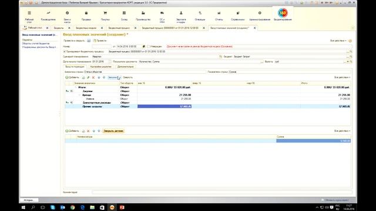Open PowerPoint from the taskbar
Image resolution: width=376 pixels, height=211 pixels.
point(122,207)
